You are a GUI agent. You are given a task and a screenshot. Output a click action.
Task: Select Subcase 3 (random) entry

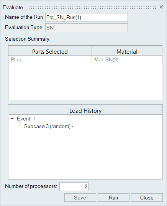49,126
